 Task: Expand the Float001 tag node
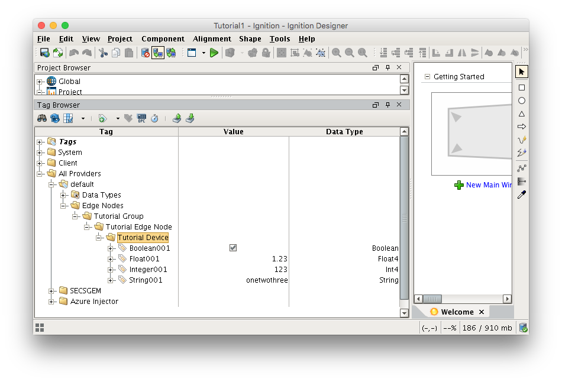pyautogui.click(x=111, y=259)
